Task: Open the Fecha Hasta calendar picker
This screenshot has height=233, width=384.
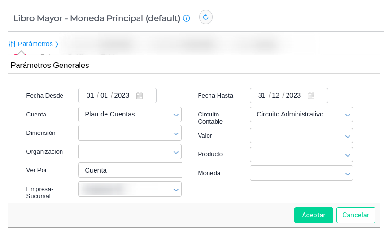Action: click(311, 95)
